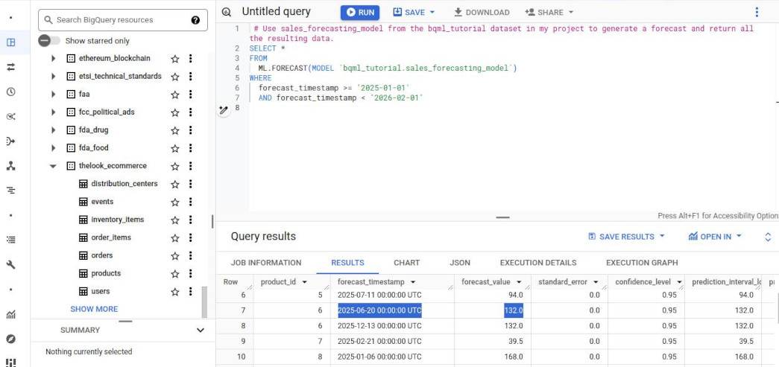The width and height of the screenshot is (779, 367).
Task: Expand the Summary panel chevron
Action: point(201,331)
